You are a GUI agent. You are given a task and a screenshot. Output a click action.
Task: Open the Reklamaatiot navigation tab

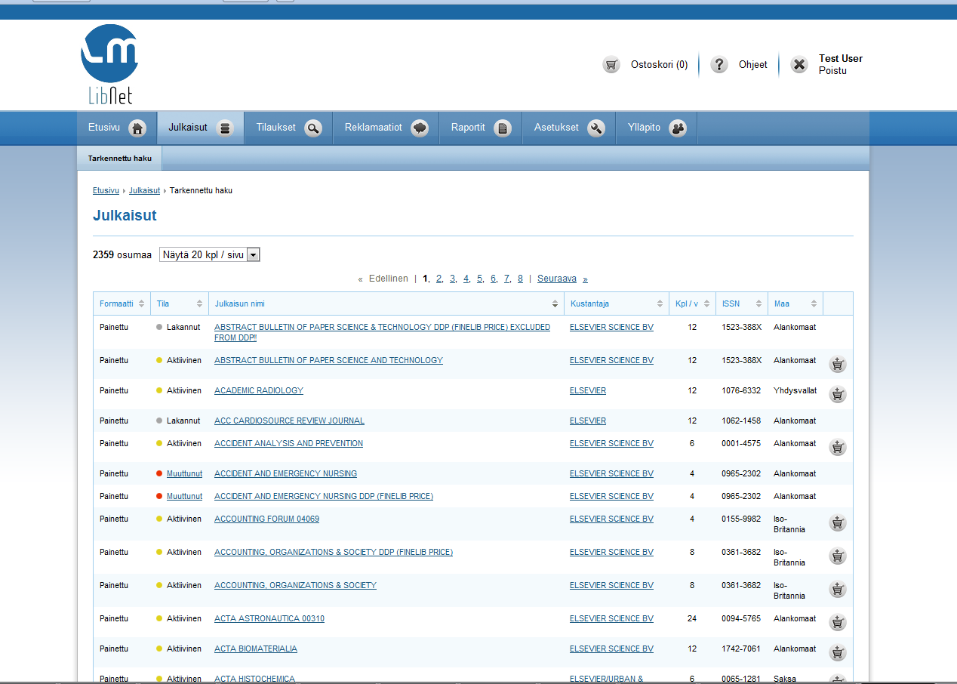(x=387, y=128)
